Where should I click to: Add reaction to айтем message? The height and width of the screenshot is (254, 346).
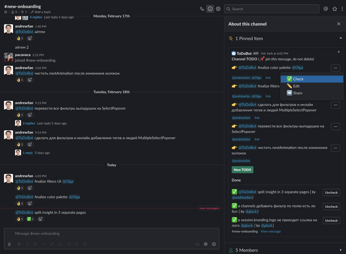[30, 38]
